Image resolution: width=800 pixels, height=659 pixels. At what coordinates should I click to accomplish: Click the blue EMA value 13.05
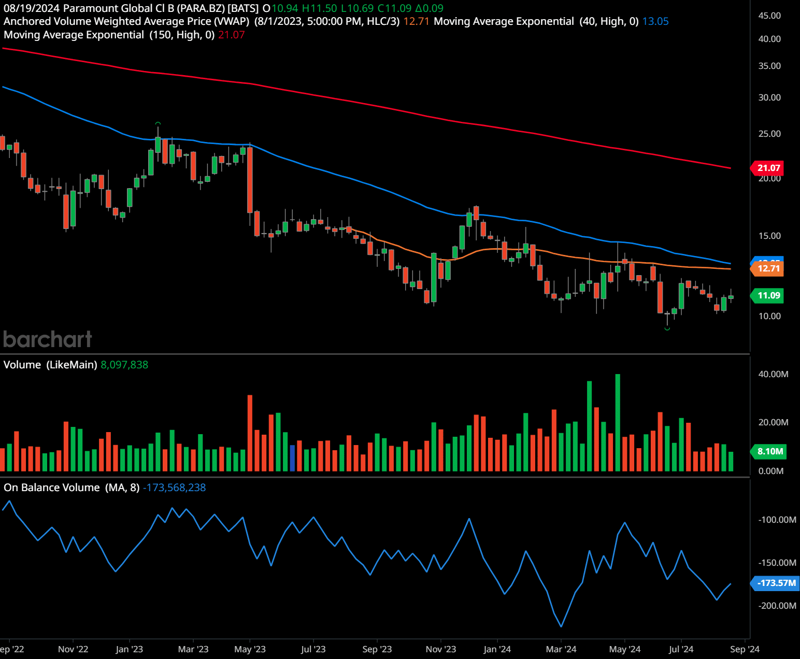[655, 21]
